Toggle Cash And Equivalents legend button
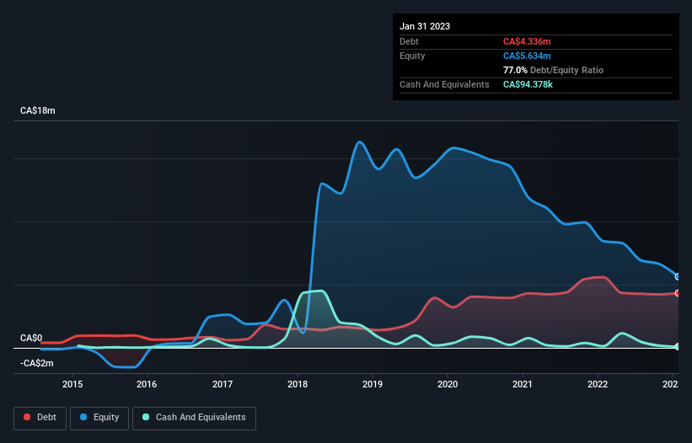The height and width of the screenshot is (443, 692). [x=194, y=418]
